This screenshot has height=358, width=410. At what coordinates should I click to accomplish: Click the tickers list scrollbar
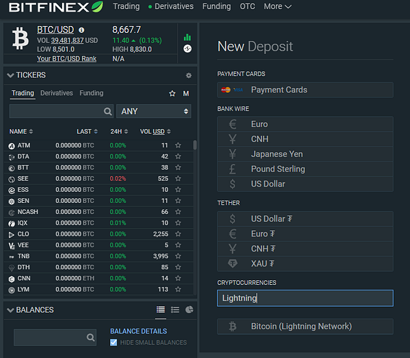195,145
